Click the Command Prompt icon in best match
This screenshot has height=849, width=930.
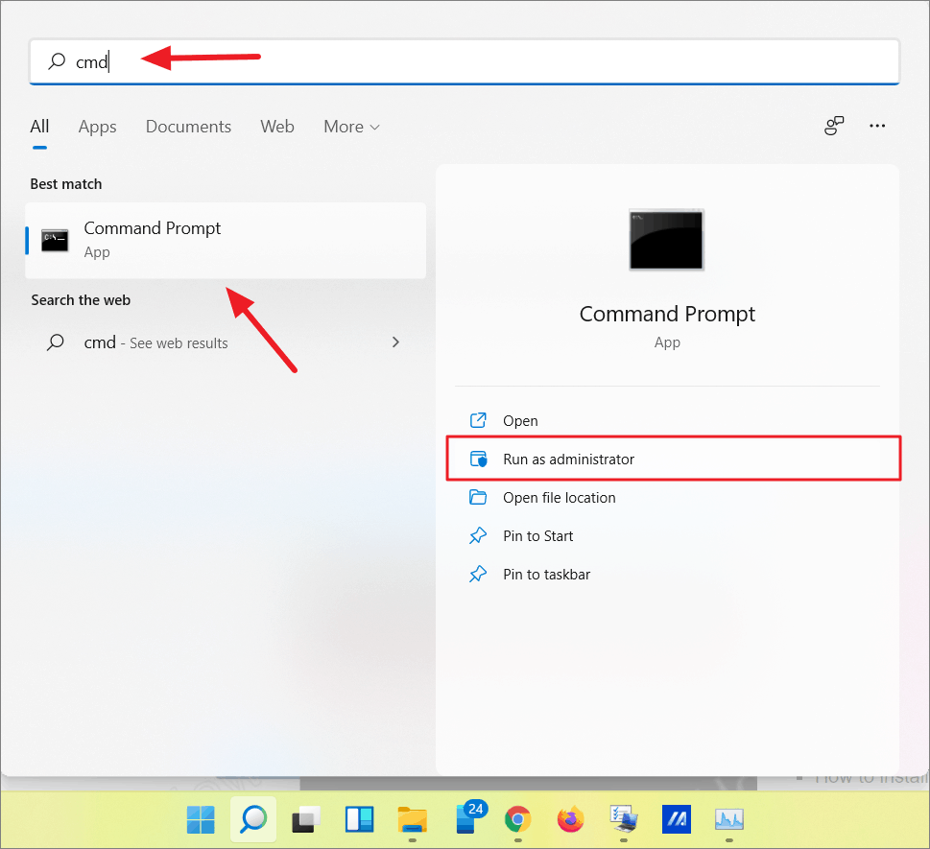point(55,240)
